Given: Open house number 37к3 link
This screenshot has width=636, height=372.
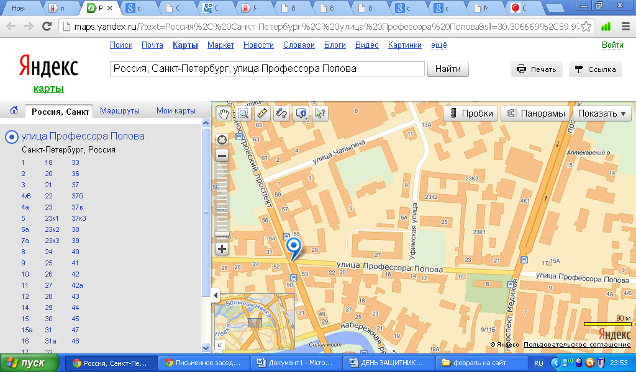Looking at the screenshot, I should tap(79, 218).
